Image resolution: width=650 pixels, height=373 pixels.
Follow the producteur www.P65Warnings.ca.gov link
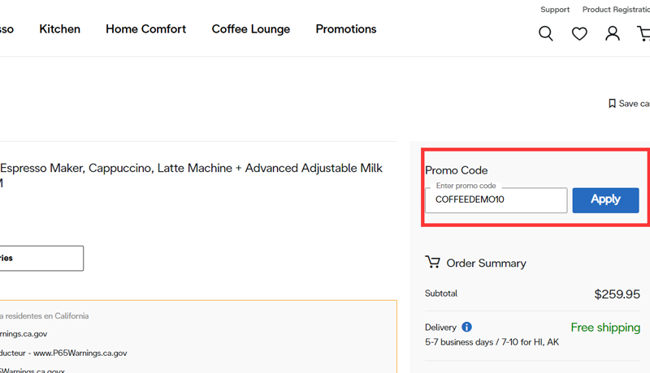[63, 353]
